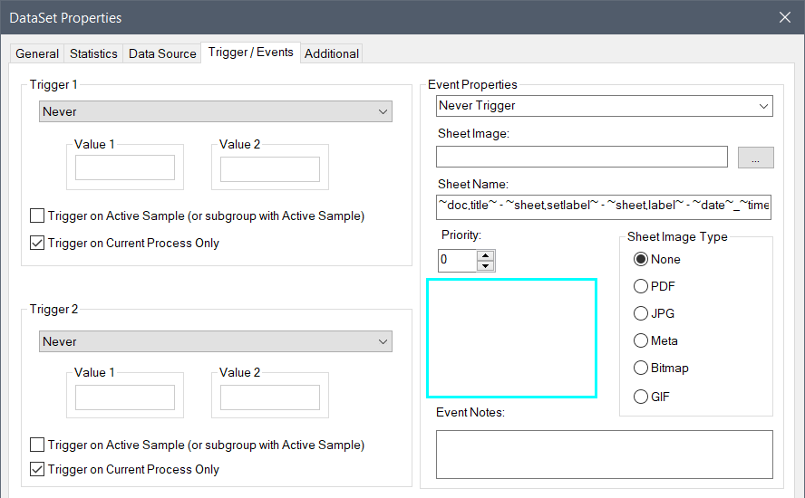Open the Trigger 1 type dropdown
805x498 pixels.
click(x=216, y=111)
